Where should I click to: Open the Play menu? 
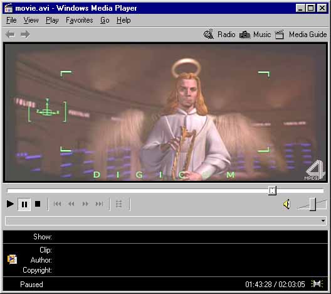pyautogui.click(x=52, y=20)
